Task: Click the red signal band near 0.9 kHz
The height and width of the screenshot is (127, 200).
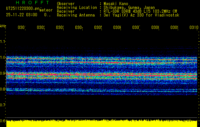Action: [x=102, y=74]
